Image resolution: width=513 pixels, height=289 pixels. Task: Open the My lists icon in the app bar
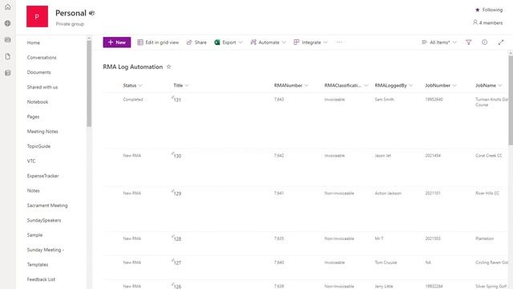click(7, 73)
